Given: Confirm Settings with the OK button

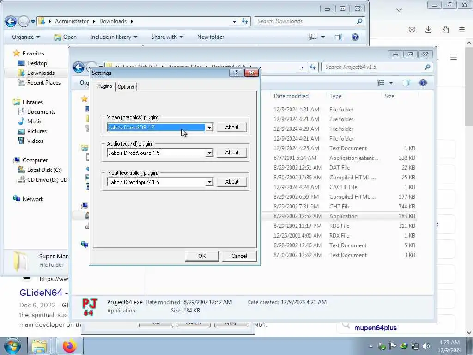Looking at the screenshot, I should click(202, 256).
